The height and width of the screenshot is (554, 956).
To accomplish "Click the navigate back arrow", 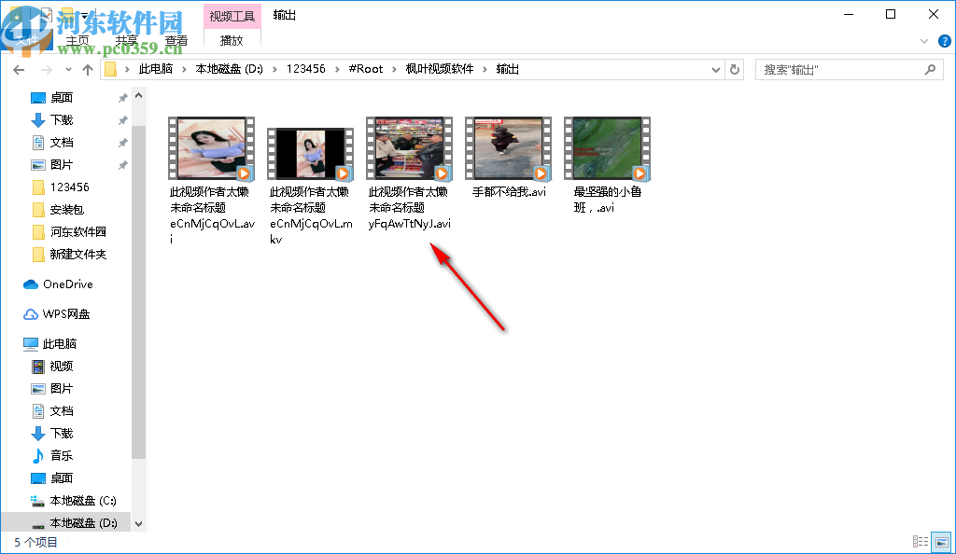I will tap(19, 69).
